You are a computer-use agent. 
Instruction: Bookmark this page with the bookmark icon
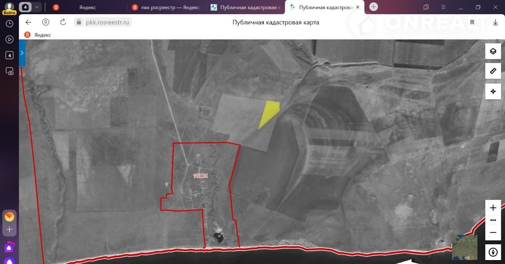pos(472,22)
